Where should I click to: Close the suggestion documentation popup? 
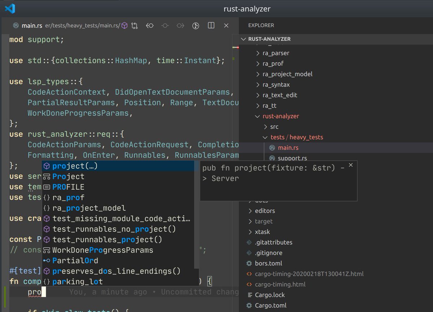click(x=350, y=165)
